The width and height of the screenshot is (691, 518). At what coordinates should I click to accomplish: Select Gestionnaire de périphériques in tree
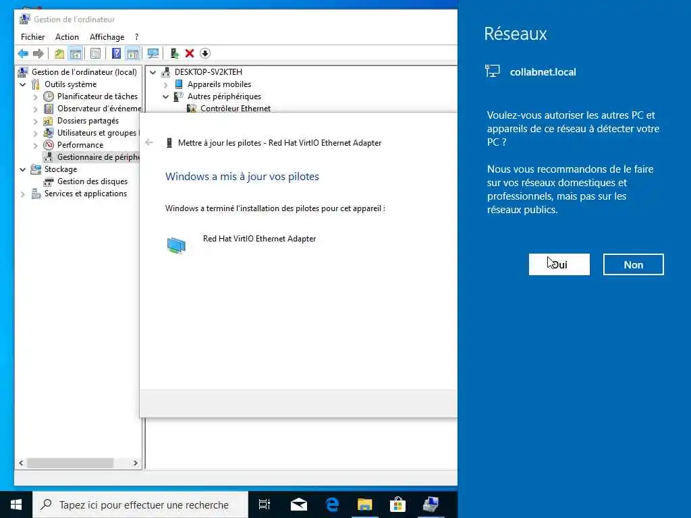point(98,156)
